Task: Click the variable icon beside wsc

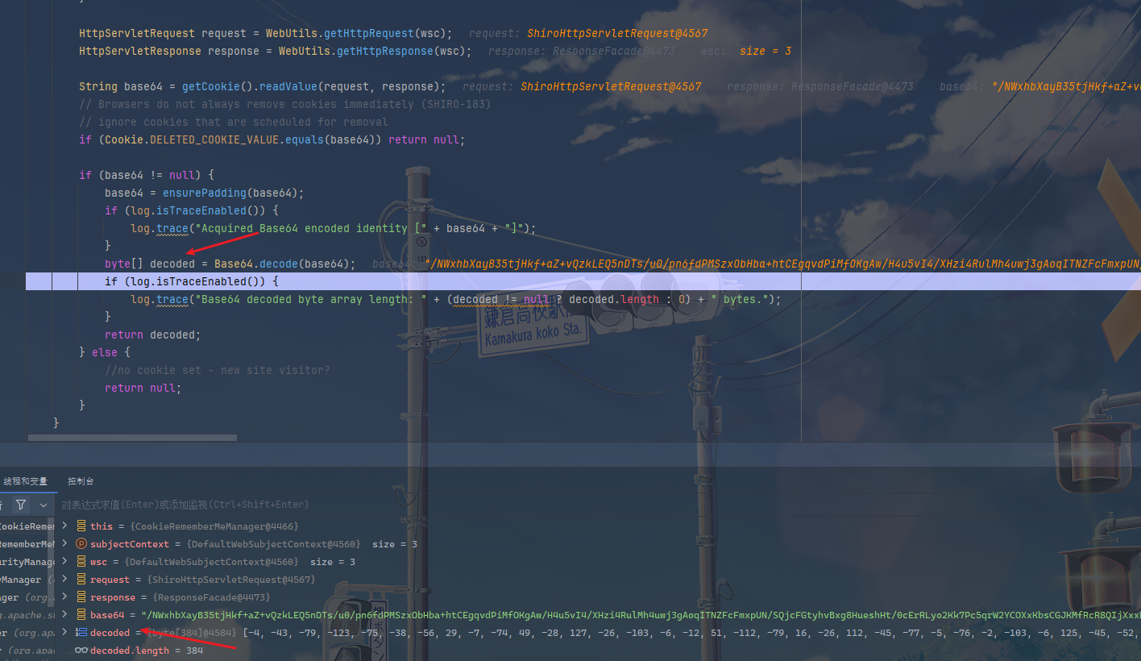Action: tap(81, 562)
